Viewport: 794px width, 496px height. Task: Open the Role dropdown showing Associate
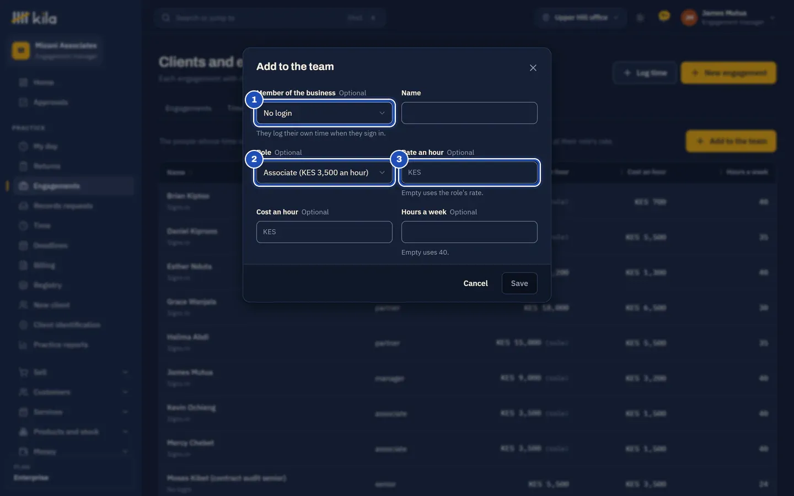click(324, 172)
